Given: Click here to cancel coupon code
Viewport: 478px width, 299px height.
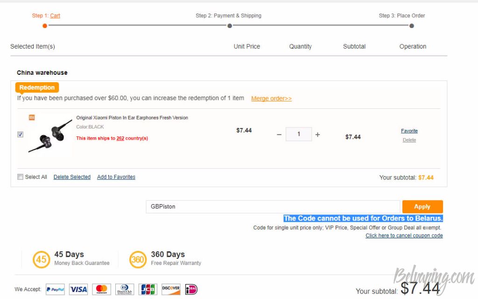Looking at the screenshot, I should tap(404, 235).
